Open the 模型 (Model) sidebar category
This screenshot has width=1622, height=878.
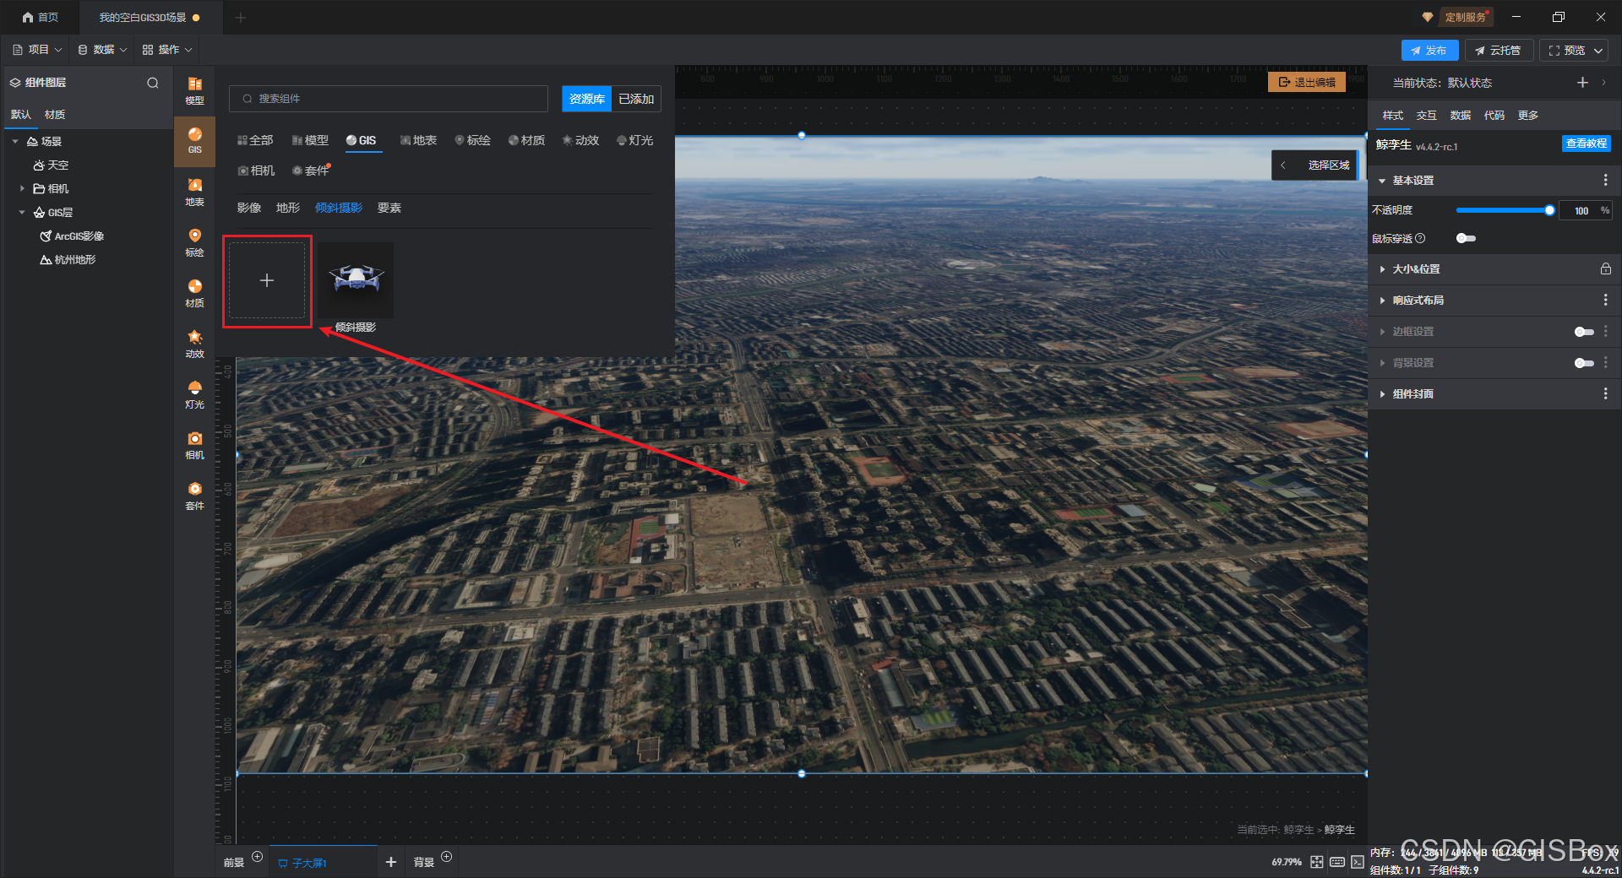click(x=194, y=90)
